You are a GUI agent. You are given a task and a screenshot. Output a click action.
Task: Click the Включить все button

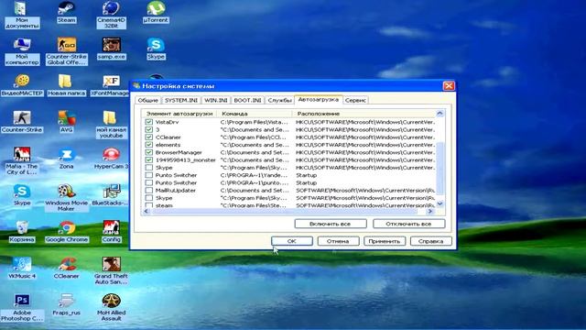[331, 224]
